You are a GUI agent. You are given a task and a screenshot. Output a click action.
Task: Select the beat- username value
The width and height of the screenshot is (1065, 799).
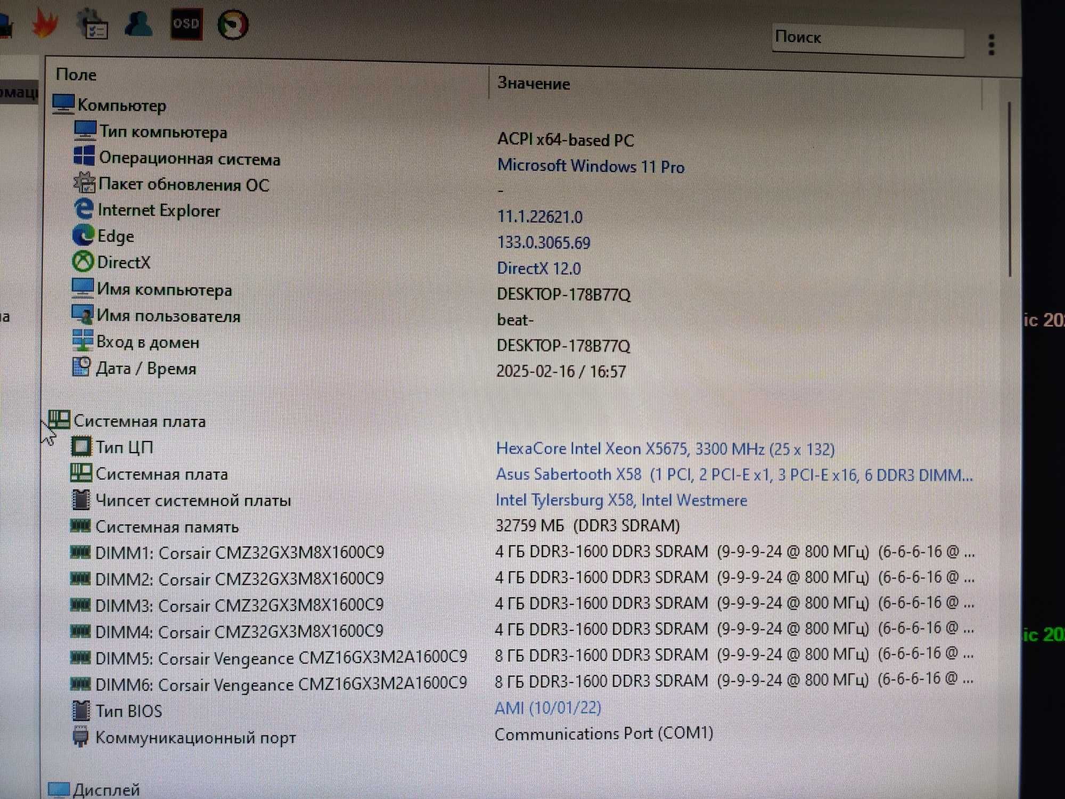pyautogui.click(x=515, y=320)
